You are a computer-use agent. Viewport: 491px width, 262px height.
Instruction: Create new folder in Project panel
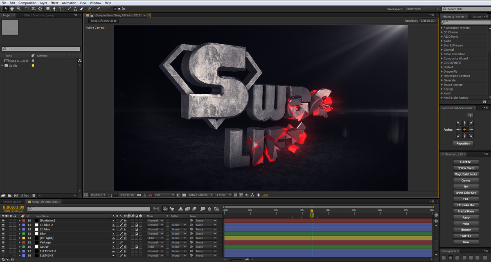pos(9,196)
